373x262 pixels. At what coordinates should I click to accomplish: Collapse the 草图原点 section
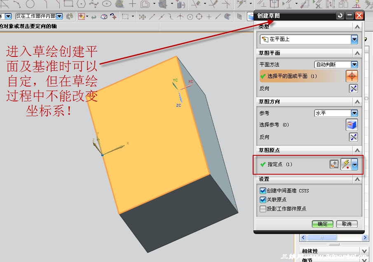click(x=357, y=150)
